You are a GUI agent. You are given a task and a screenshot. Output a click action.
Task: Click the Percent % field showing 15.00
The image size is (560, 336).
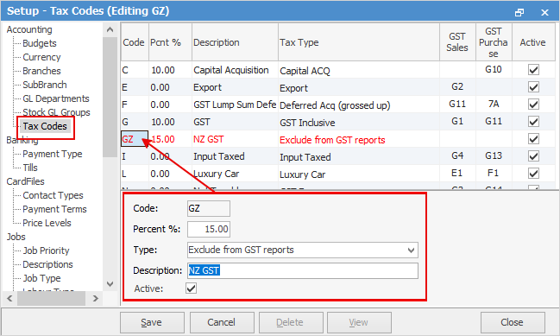(209, 229)
